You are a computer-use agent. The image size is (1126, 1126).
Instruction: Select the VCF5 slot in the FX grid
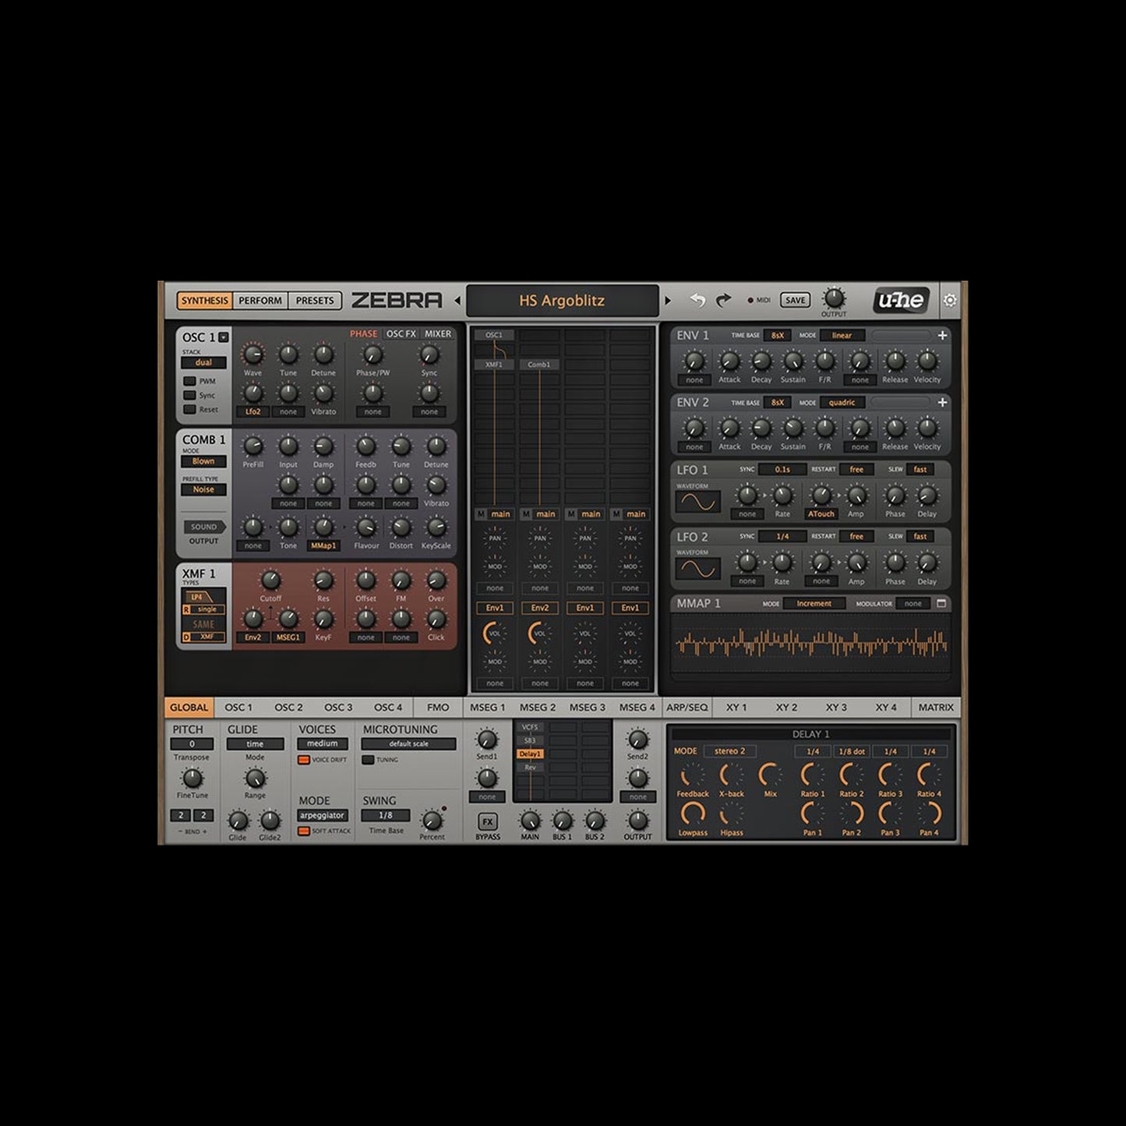(530, 727)
